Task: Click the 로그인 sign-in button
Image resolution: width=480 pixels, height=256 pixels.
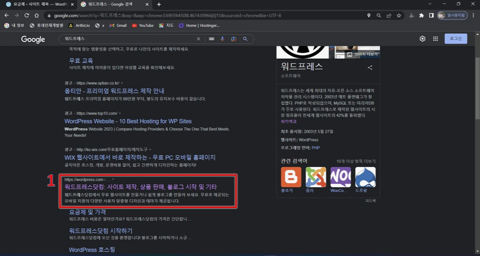Action: click(456, 38)
